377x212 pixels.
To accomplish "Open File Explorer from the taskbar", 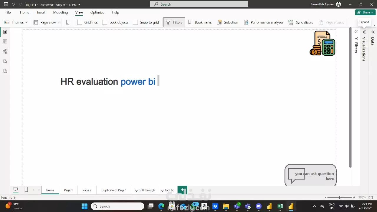I will (226, 206).
